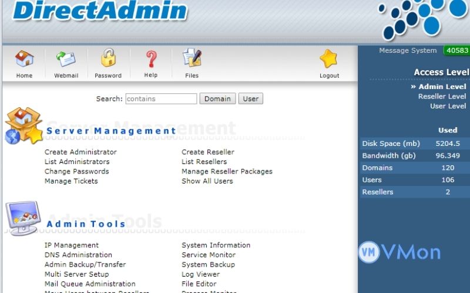Open DNS Administration link
The height and width of the screenshot is (293, 470).
pyautogui.click(x=78, y=255)
